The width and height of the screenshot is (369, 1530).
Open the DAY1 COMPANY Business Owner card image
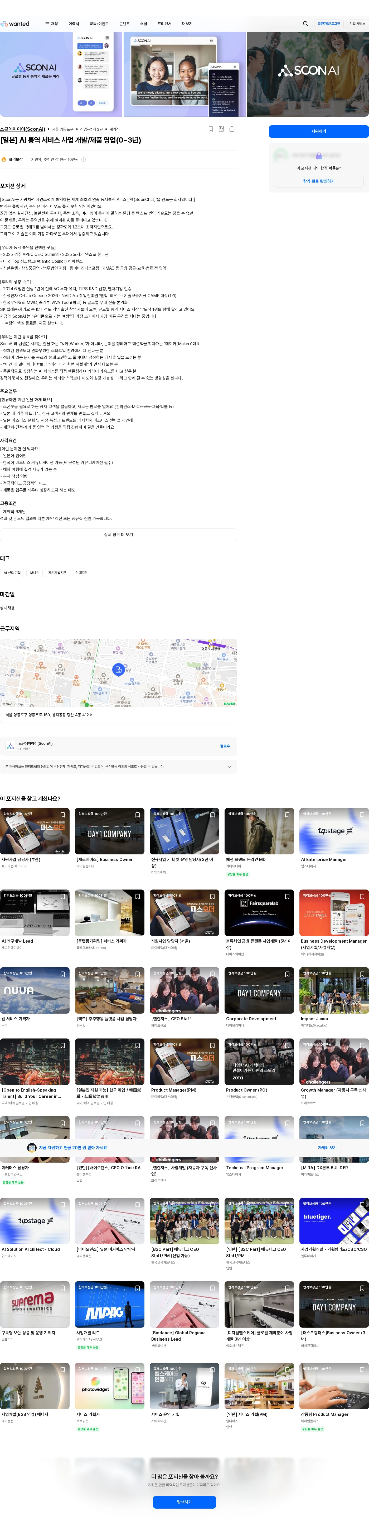pyautogui.click(x=110, y=831)
